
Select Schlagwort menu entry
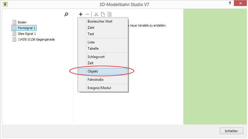click(x=103, y=57)
